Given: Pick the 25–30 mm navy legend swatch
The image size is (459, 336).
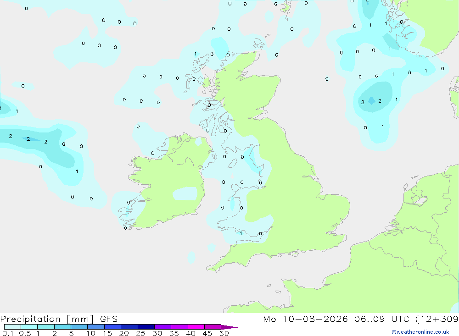Looking at the screenshot, I should click(146, 327).
